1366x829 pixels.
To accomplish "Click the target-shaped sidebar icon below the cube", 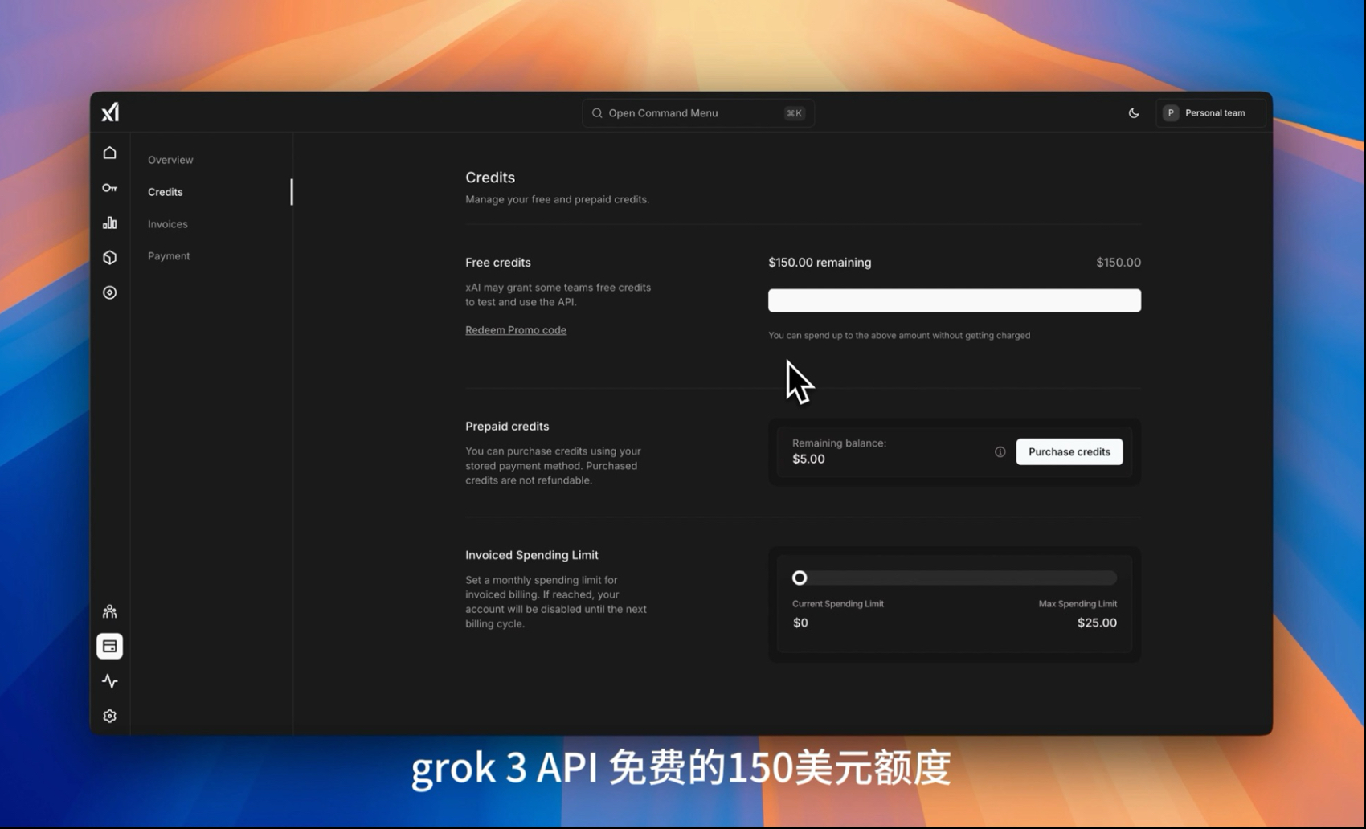I will pyautogui.click(x=110, y=292).
